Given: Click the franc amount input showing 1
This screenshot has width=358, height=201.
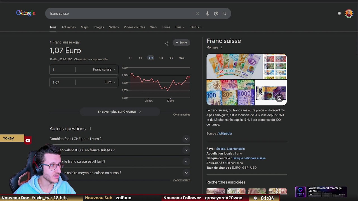Looking at the screenshot, I should tap(63, 70).
